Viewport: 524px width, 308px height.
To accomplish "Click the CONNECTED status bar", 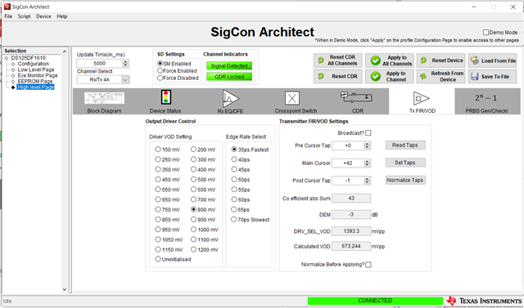I will [375, 301].
